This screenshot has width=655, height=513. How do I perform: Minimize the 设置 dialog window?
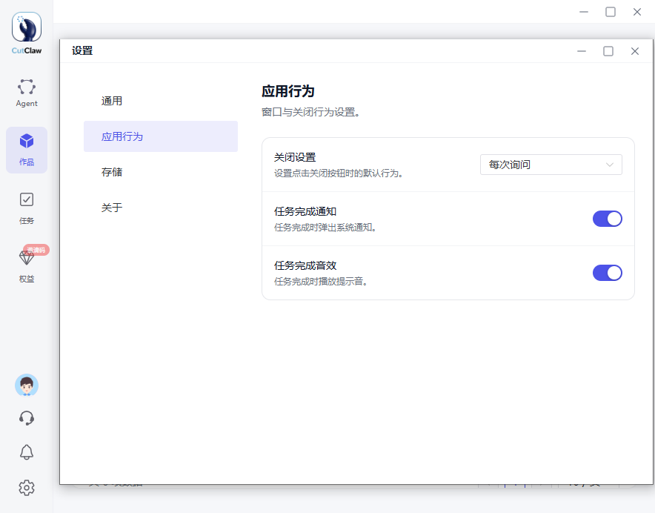click(x=582, y=51)
